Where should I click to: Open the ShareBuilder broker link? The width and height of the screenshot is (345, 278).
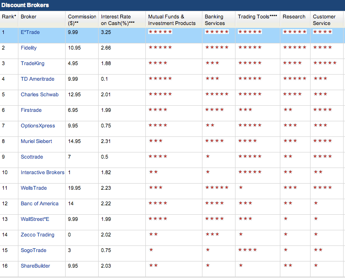pyautogui.click(x=35, y=266)
